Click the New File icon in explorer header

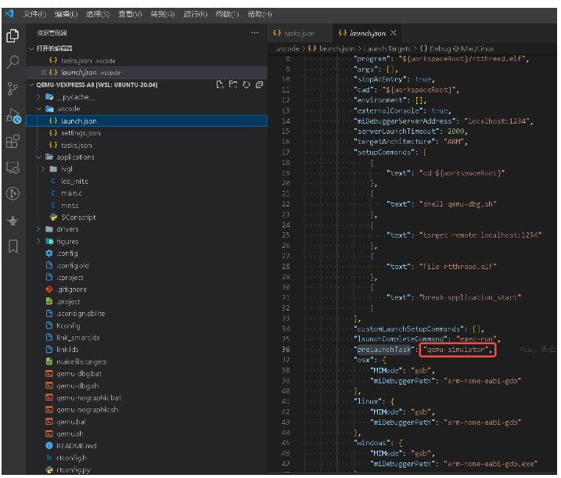(x=220, y=84)
